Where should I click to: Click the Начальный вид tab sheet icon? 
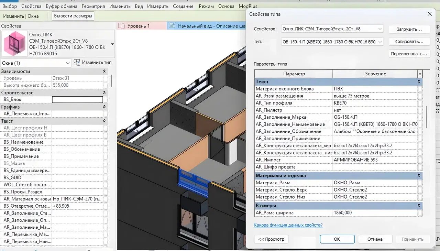click(172, 26)
